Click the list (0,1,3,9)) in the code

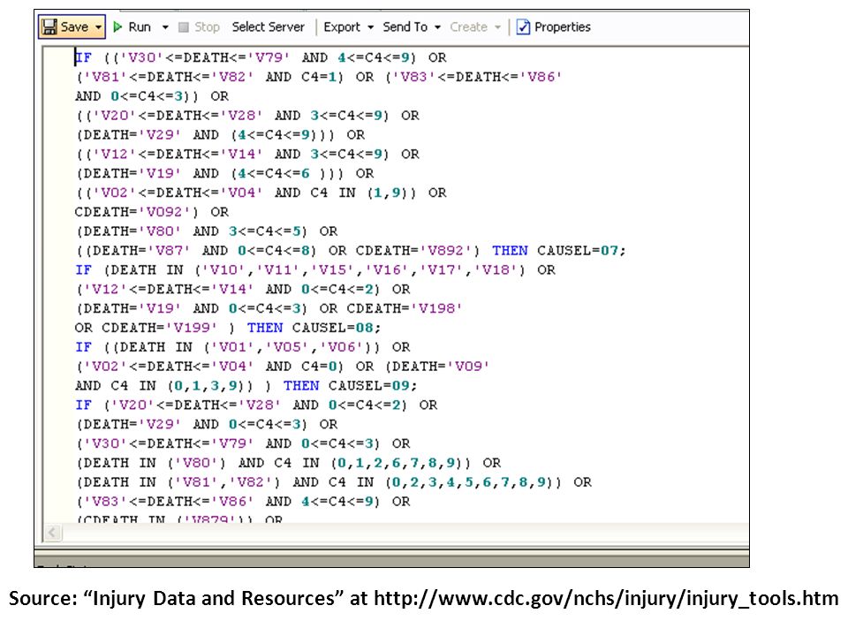point(210,386)
